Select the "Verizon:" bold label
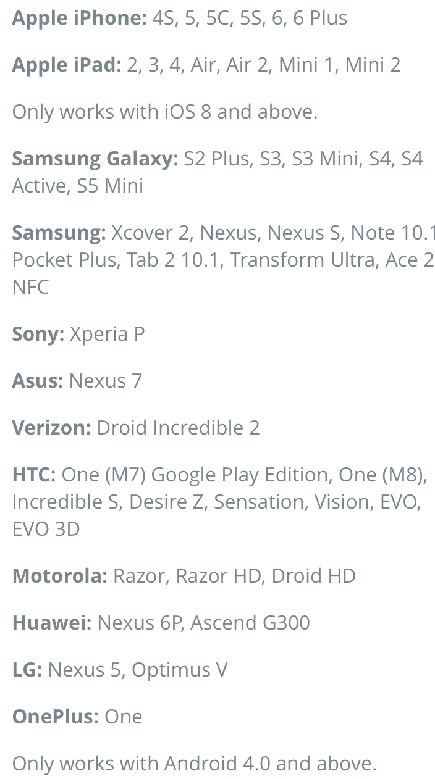Screen dimensions: 435x779 click(x=51, y=428)
